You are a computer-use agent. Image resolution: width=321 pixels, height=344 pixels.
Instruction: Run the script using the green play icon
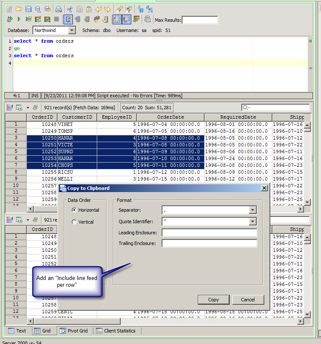point(19,19)
